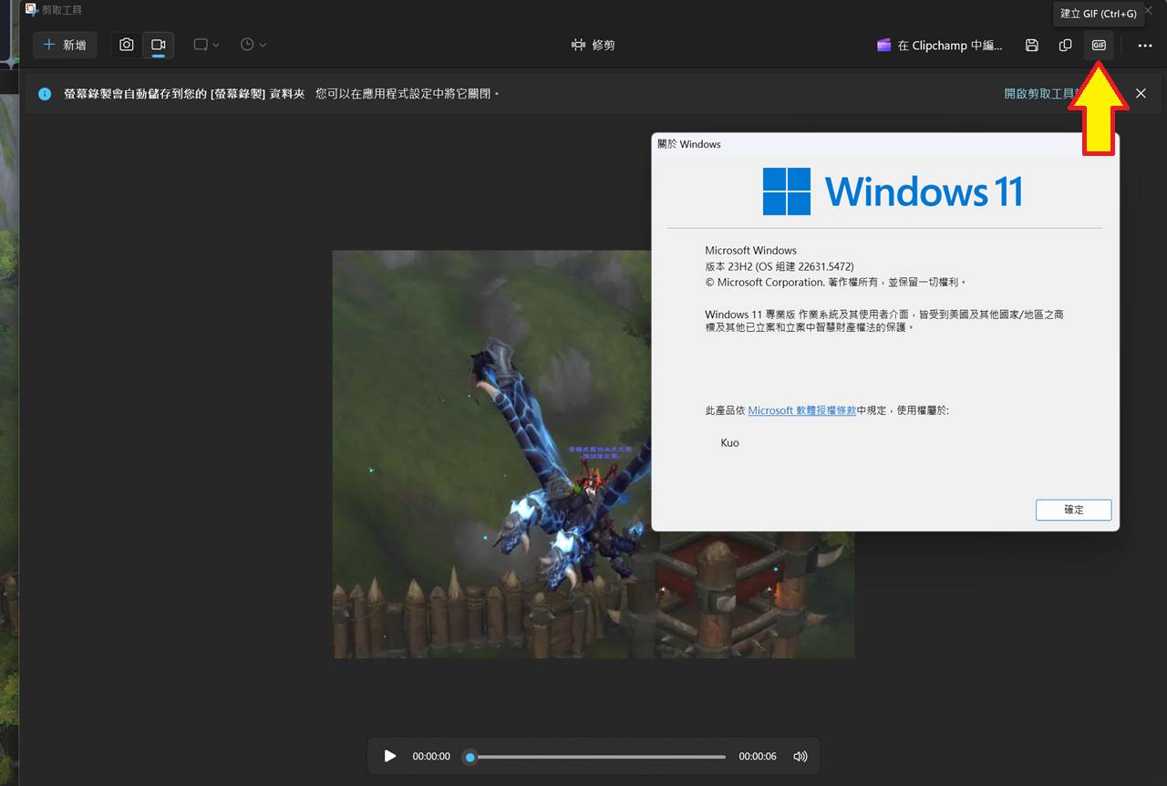Click the Windows 11 logo in dialog
The height and width of the screenshot is (786, 1167).
[892, 191]
